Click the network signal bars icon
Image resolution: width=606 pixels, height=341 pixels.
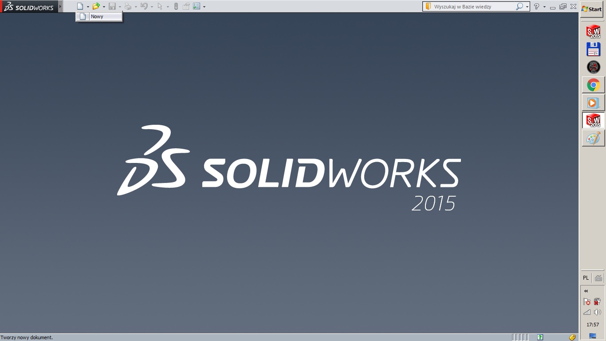(x=587, y=312)
